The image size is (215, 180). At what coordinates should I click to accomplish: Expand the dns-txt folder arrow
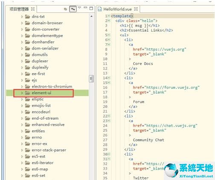[x=22, y=17]
